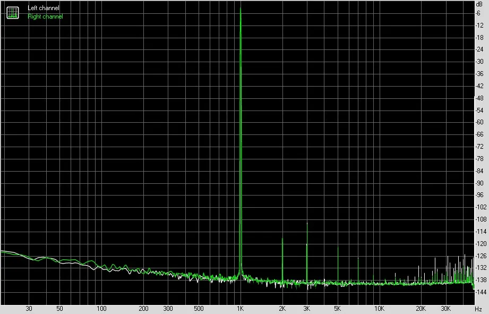The image size is (489, 314).
Task: Click the -90 dB scale label
Action: pos(479,183)
